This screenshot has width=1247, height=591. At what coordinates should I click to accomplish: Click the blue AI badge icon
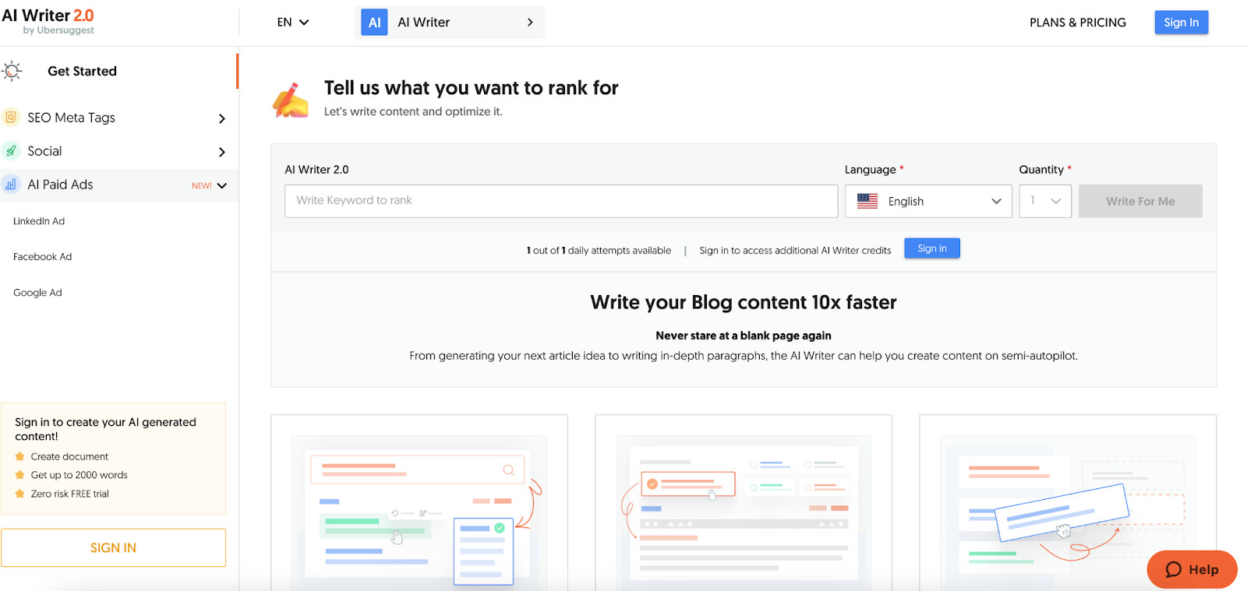374,23
